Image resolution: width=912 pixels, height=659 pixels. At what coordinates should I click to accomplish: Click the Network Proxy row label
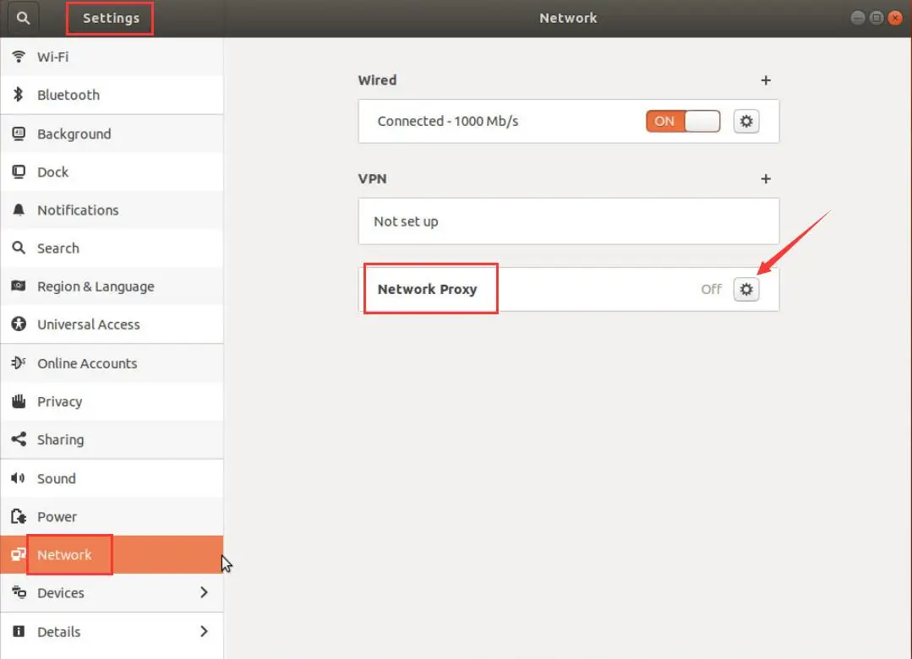(x=428, y=289)
